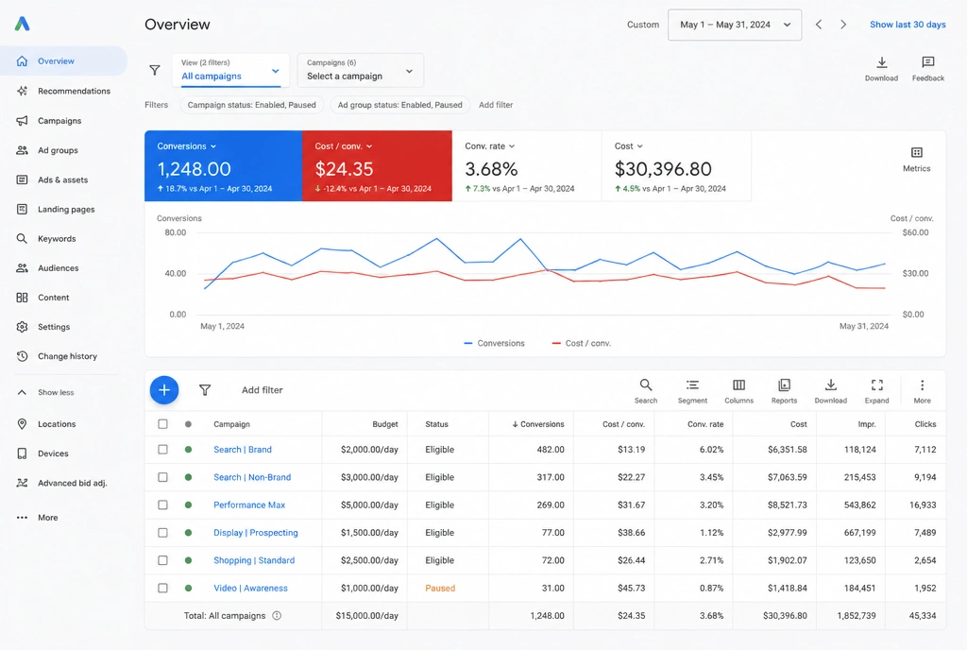Collapse sidebar with Show less
Image resolution: width=967 pixels, height=650 pixels.
tap(46, 392)
